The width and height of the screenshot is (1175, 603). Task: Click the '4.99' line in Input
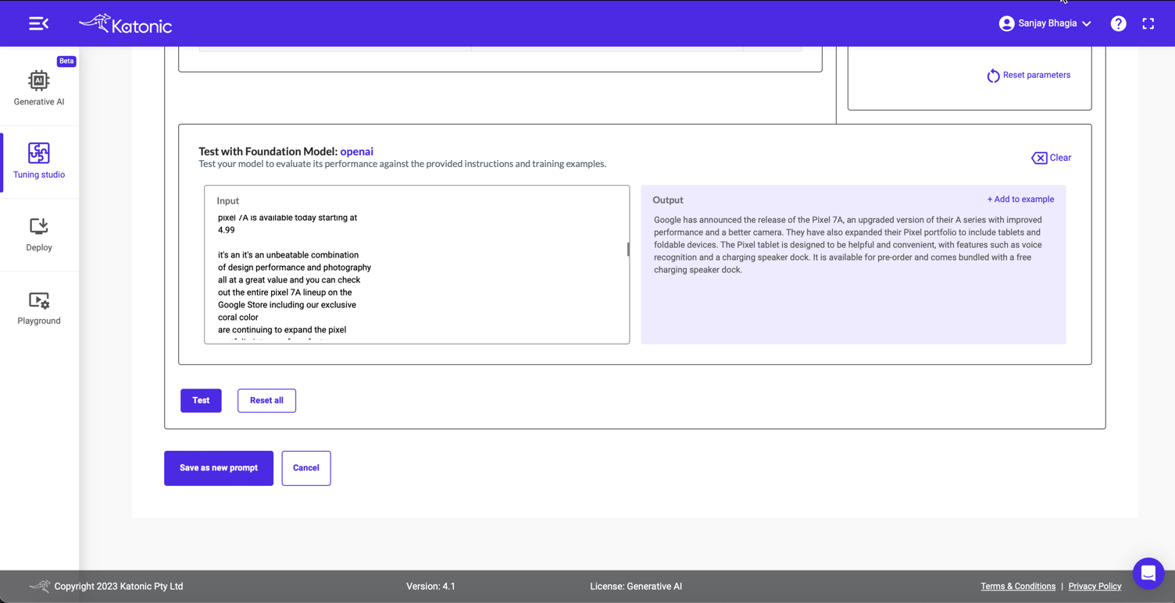pos(227,230)
